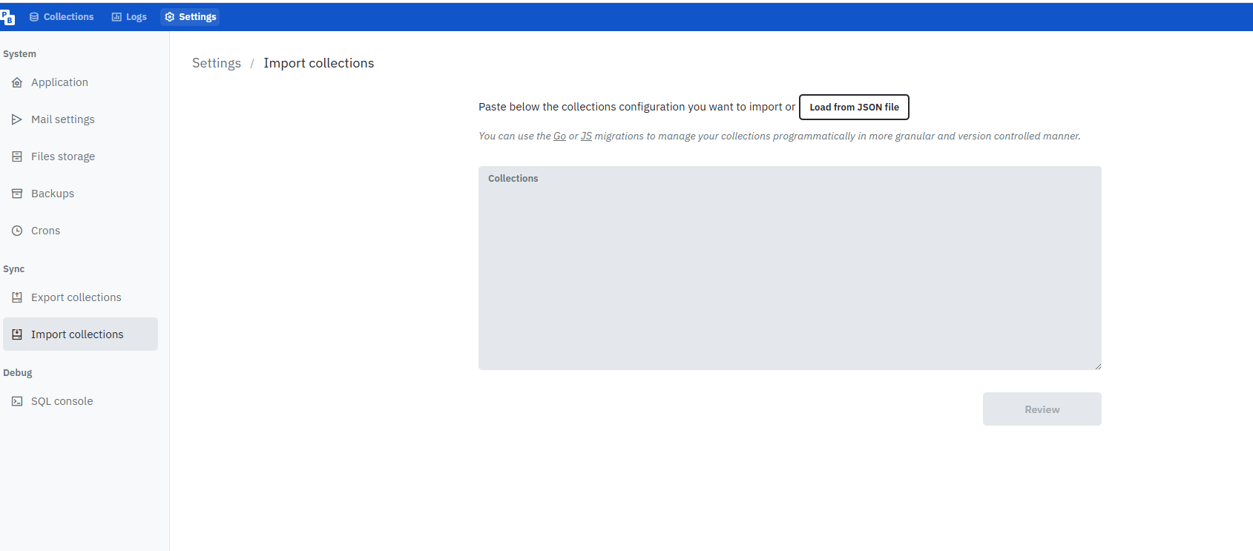Click the Export collections icon
The height and width of the screenshot is (551, 1253).
point(17,297)
